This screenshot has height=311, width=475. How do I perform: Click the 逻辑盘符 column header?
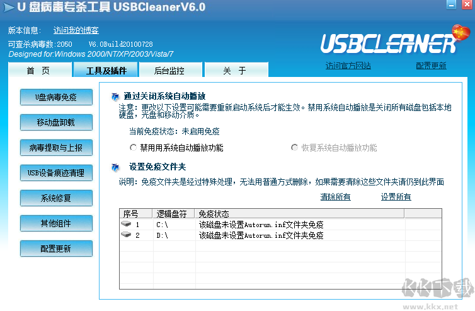[x=173, y=214]
